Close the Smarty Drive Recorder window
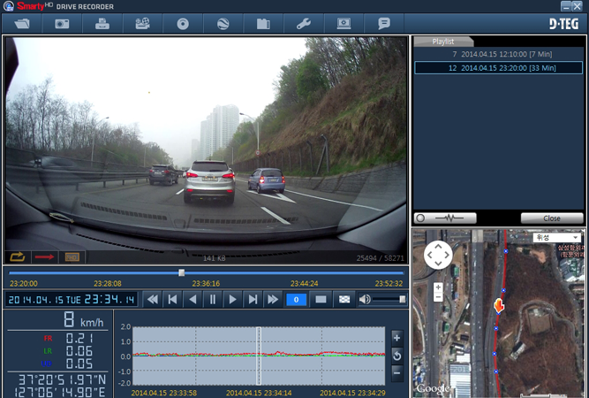 577,6
